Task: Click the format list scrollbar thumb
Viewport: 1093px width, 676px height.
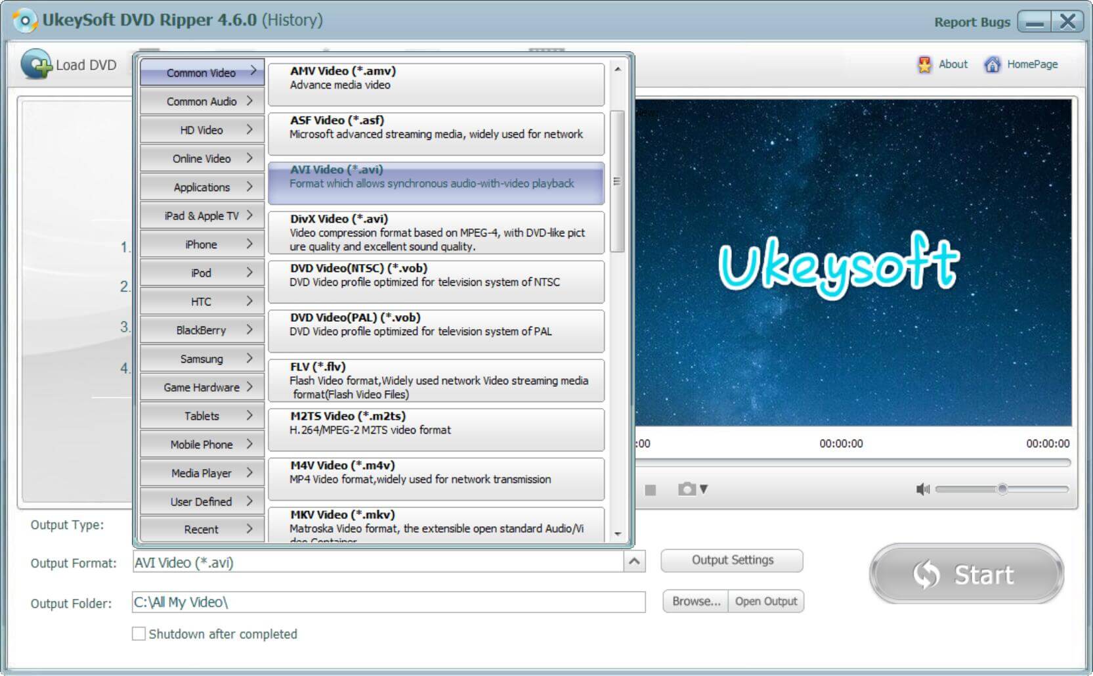Action: click(x=616, y=181)
